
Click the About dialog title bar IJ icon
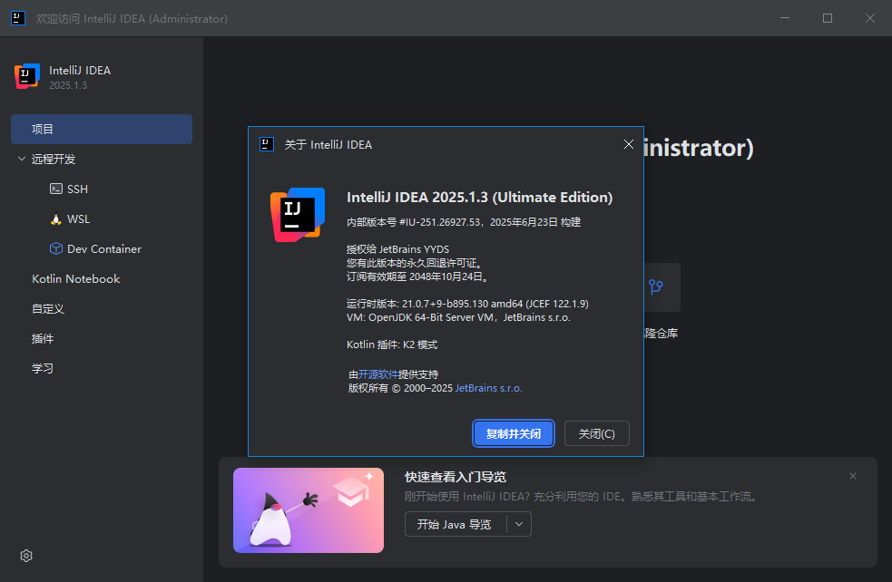[x=266, y=144]
